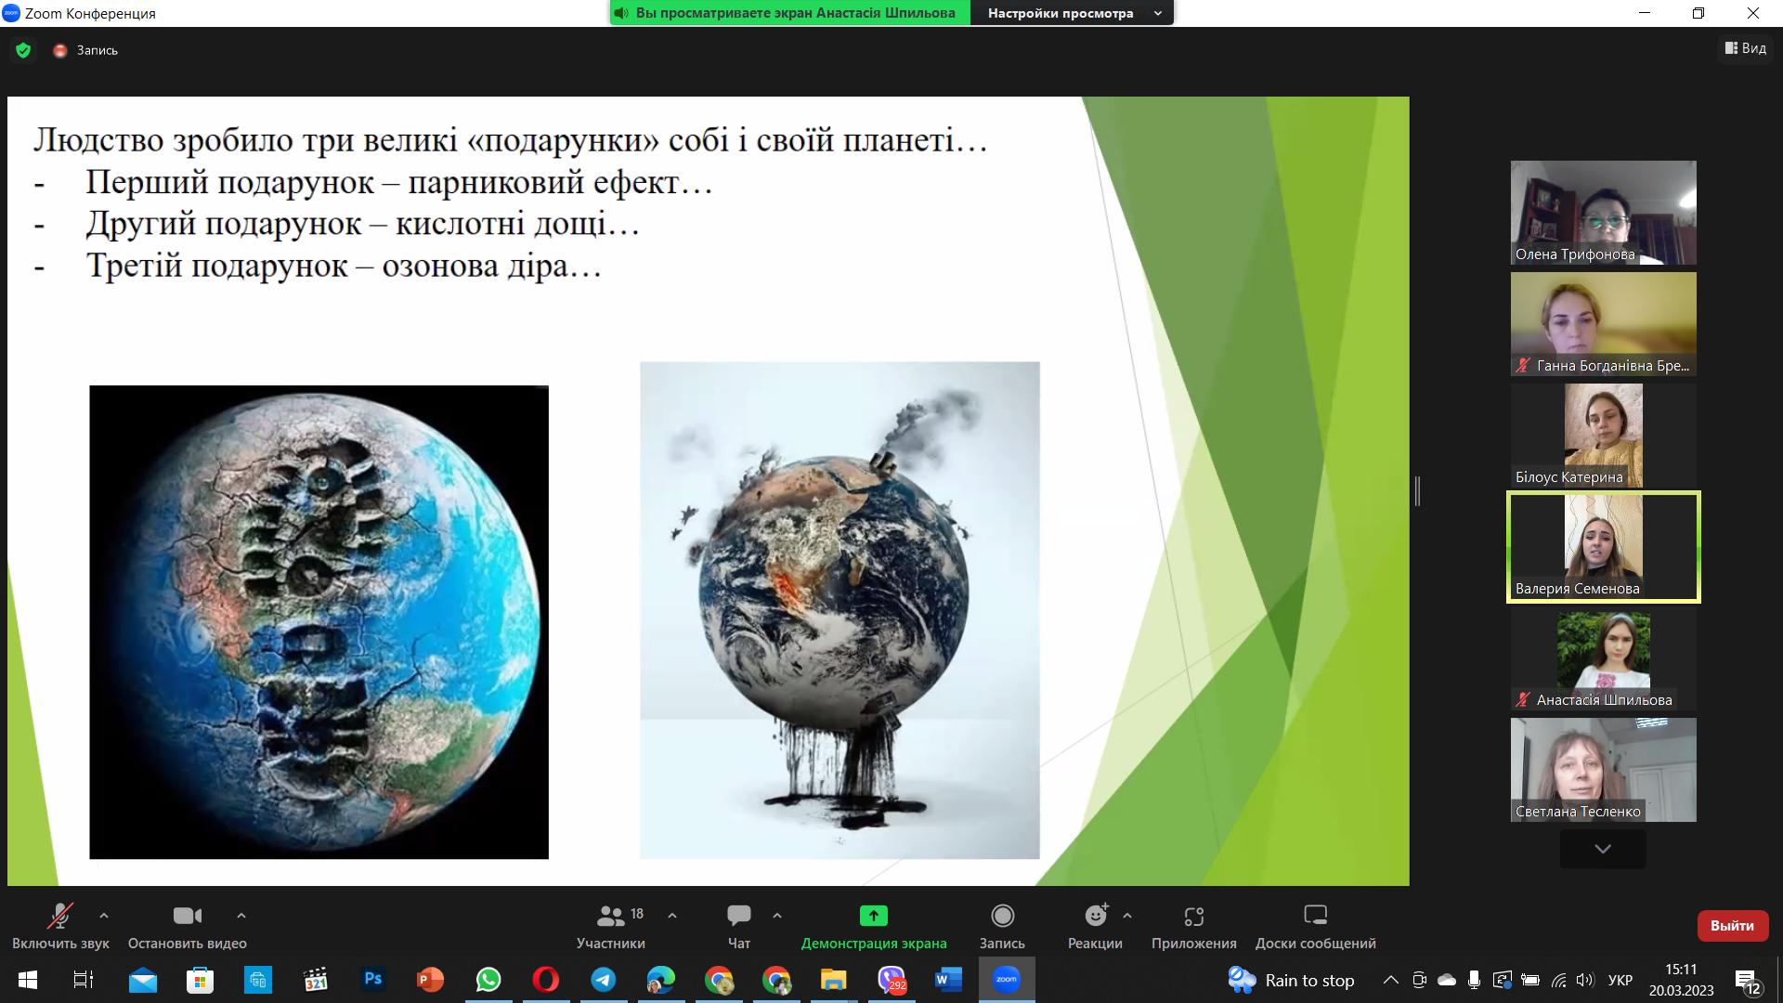Screen dimensions: 1783x1003
Task: Select Олена Трифонова video thumbnail
Action: pyautogui.click(x=1603, y=213)
